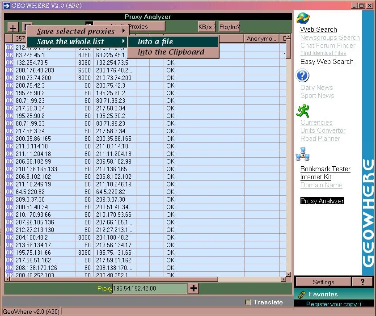The width and height of the screenshot is (376, 316).
Task: Click the paperclip Favorites icon
Action: point(302,295)
